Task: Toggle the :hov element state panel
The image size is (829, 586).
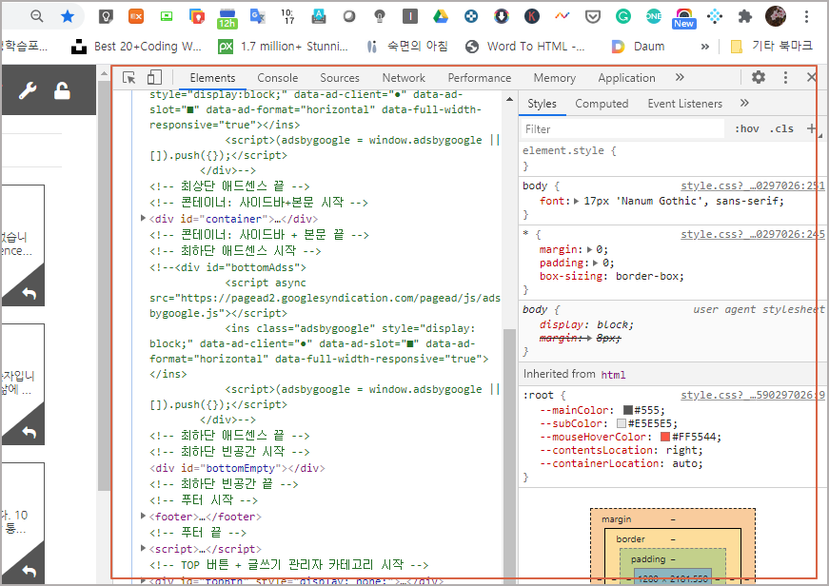Action: 747,129
